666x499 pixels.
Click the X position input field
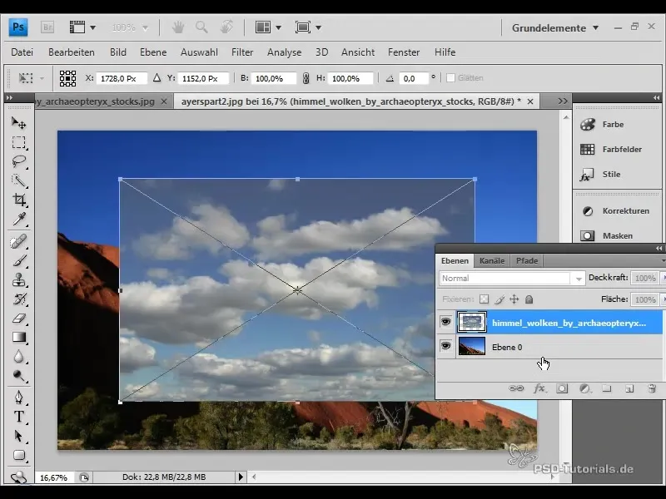122,78
